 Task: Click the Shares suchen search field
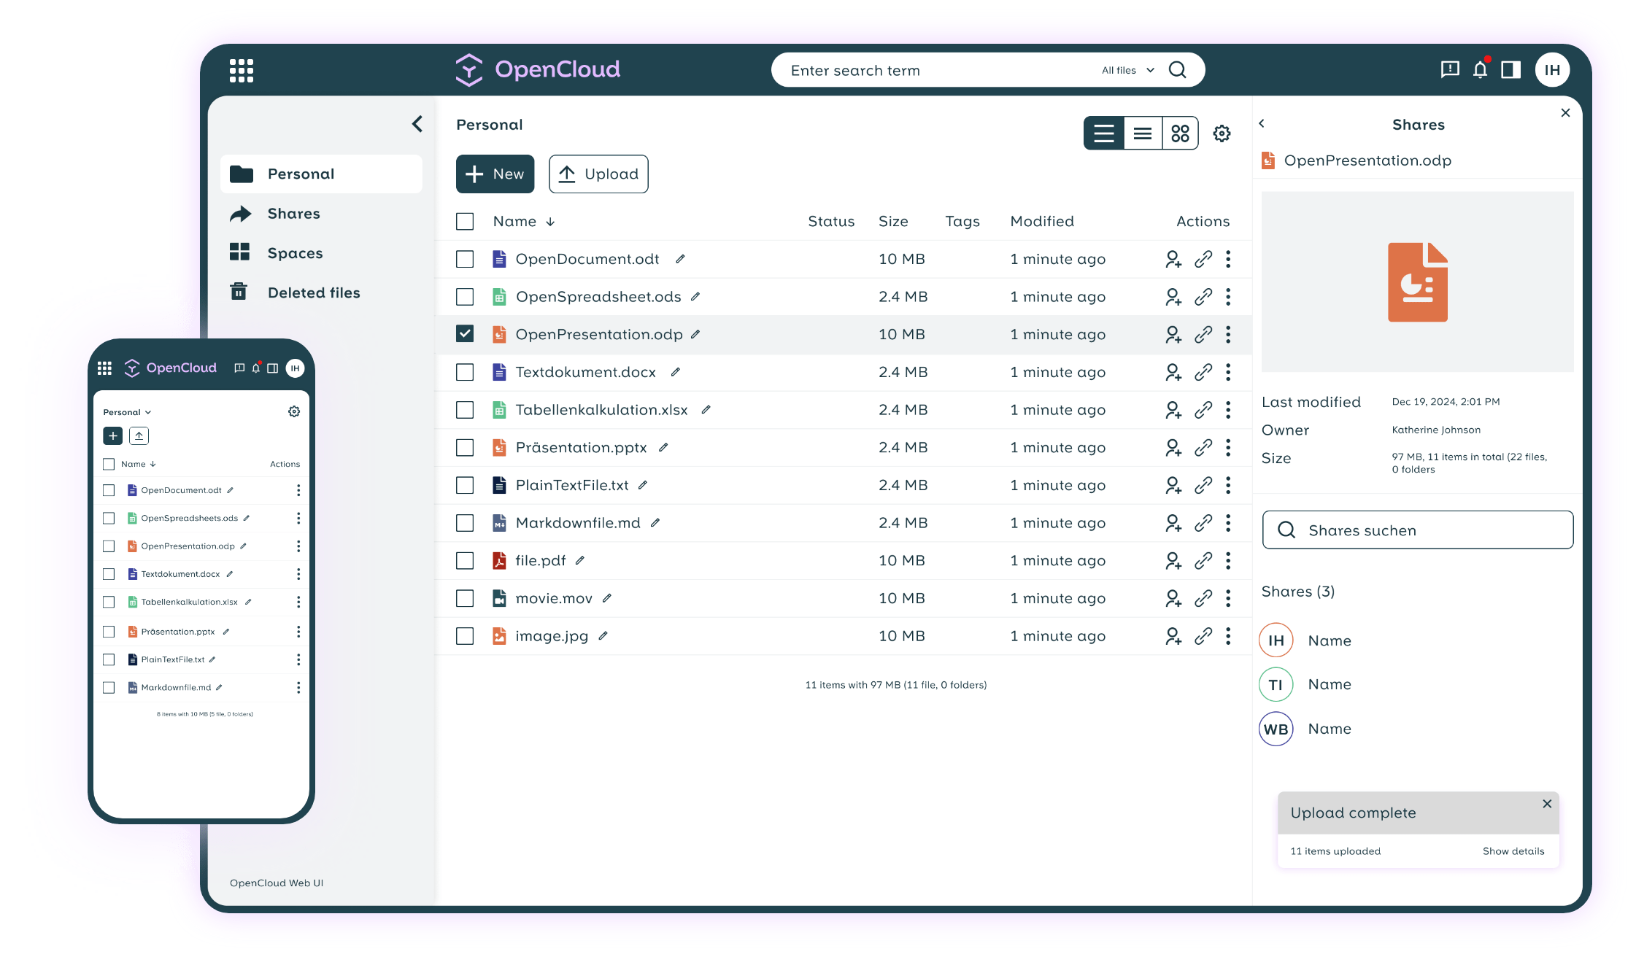pyautogui.click(x=1417, y=530)
